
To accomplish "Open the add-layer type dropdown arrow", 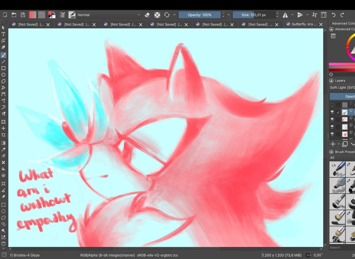I will 338,144.
